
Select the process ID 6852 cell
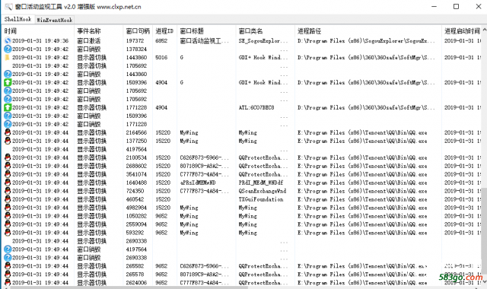(161, 40)
